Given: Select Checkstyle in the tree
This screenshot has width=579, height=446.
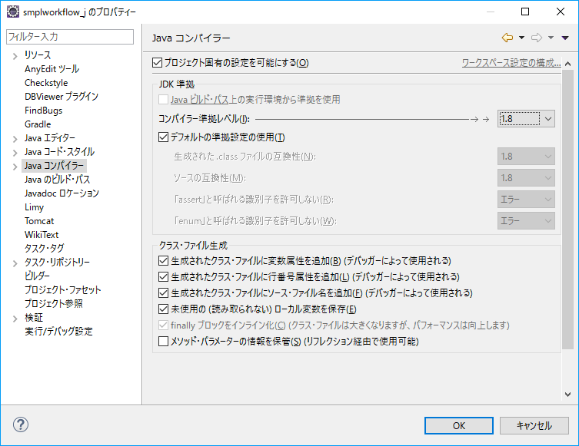Looking at the screenshot, I should [x=46, y=83].
